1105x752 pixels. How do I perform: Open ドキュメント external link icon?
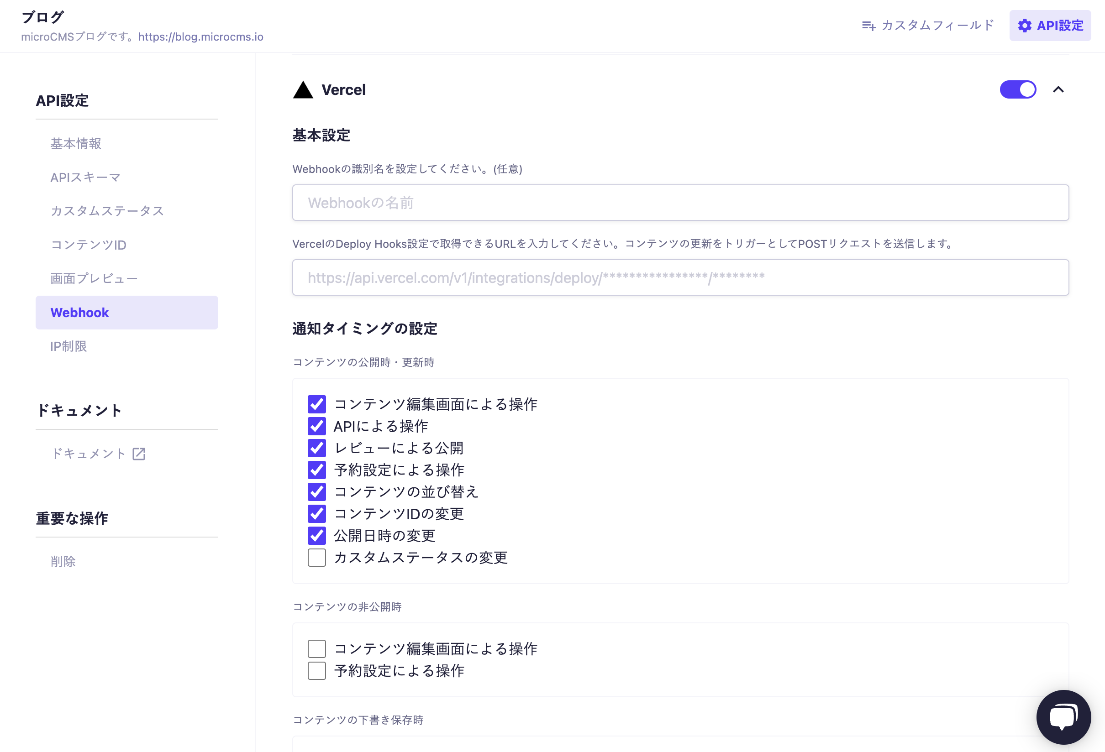(x=139, y=454)
